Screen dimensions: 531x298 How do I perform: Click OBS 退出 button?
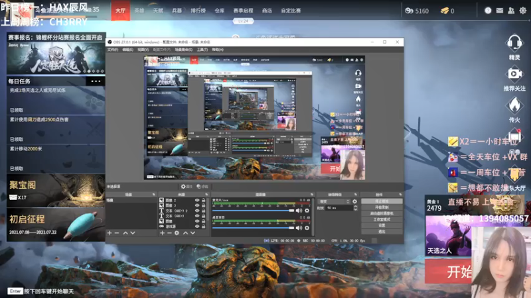382,231
